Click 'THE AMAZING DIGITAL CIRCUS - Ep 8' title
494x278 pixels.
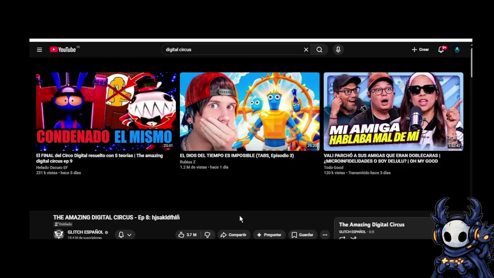coord(116,217)
